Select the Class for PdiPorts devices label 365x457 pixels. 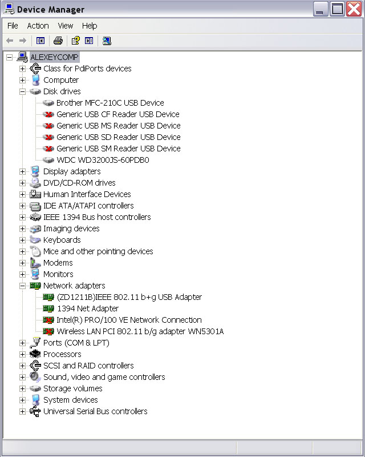click(87, 69)
